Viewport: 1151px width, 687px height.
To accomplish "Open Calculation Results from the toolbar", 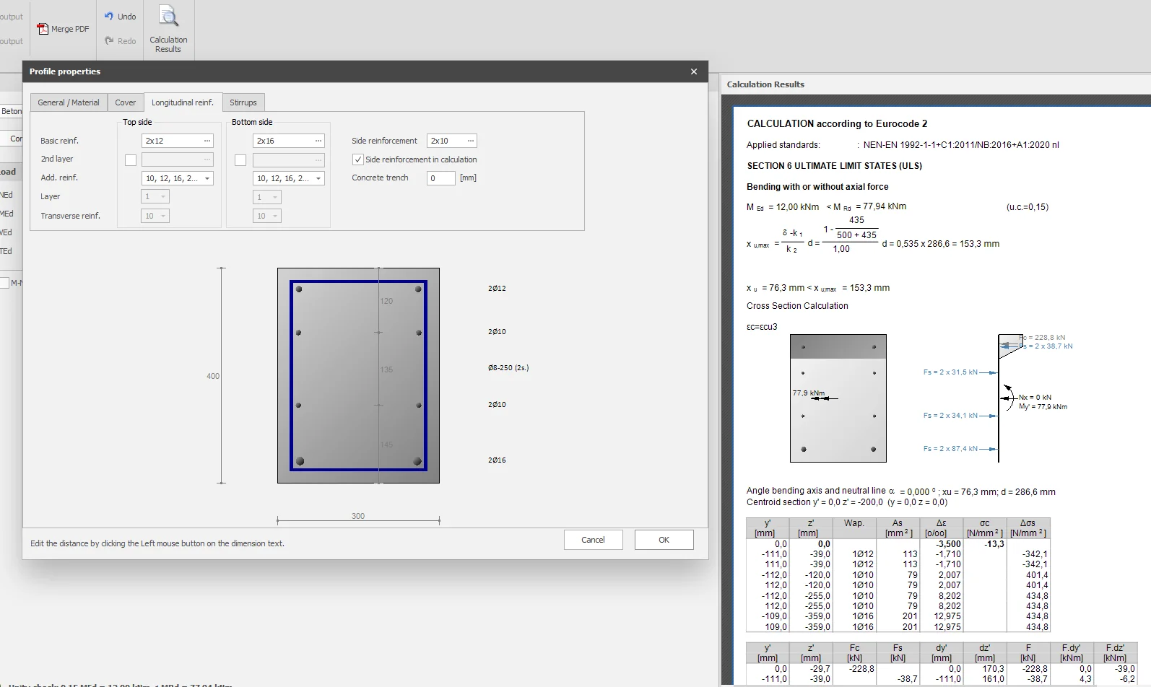I will [x=168, y=29].
